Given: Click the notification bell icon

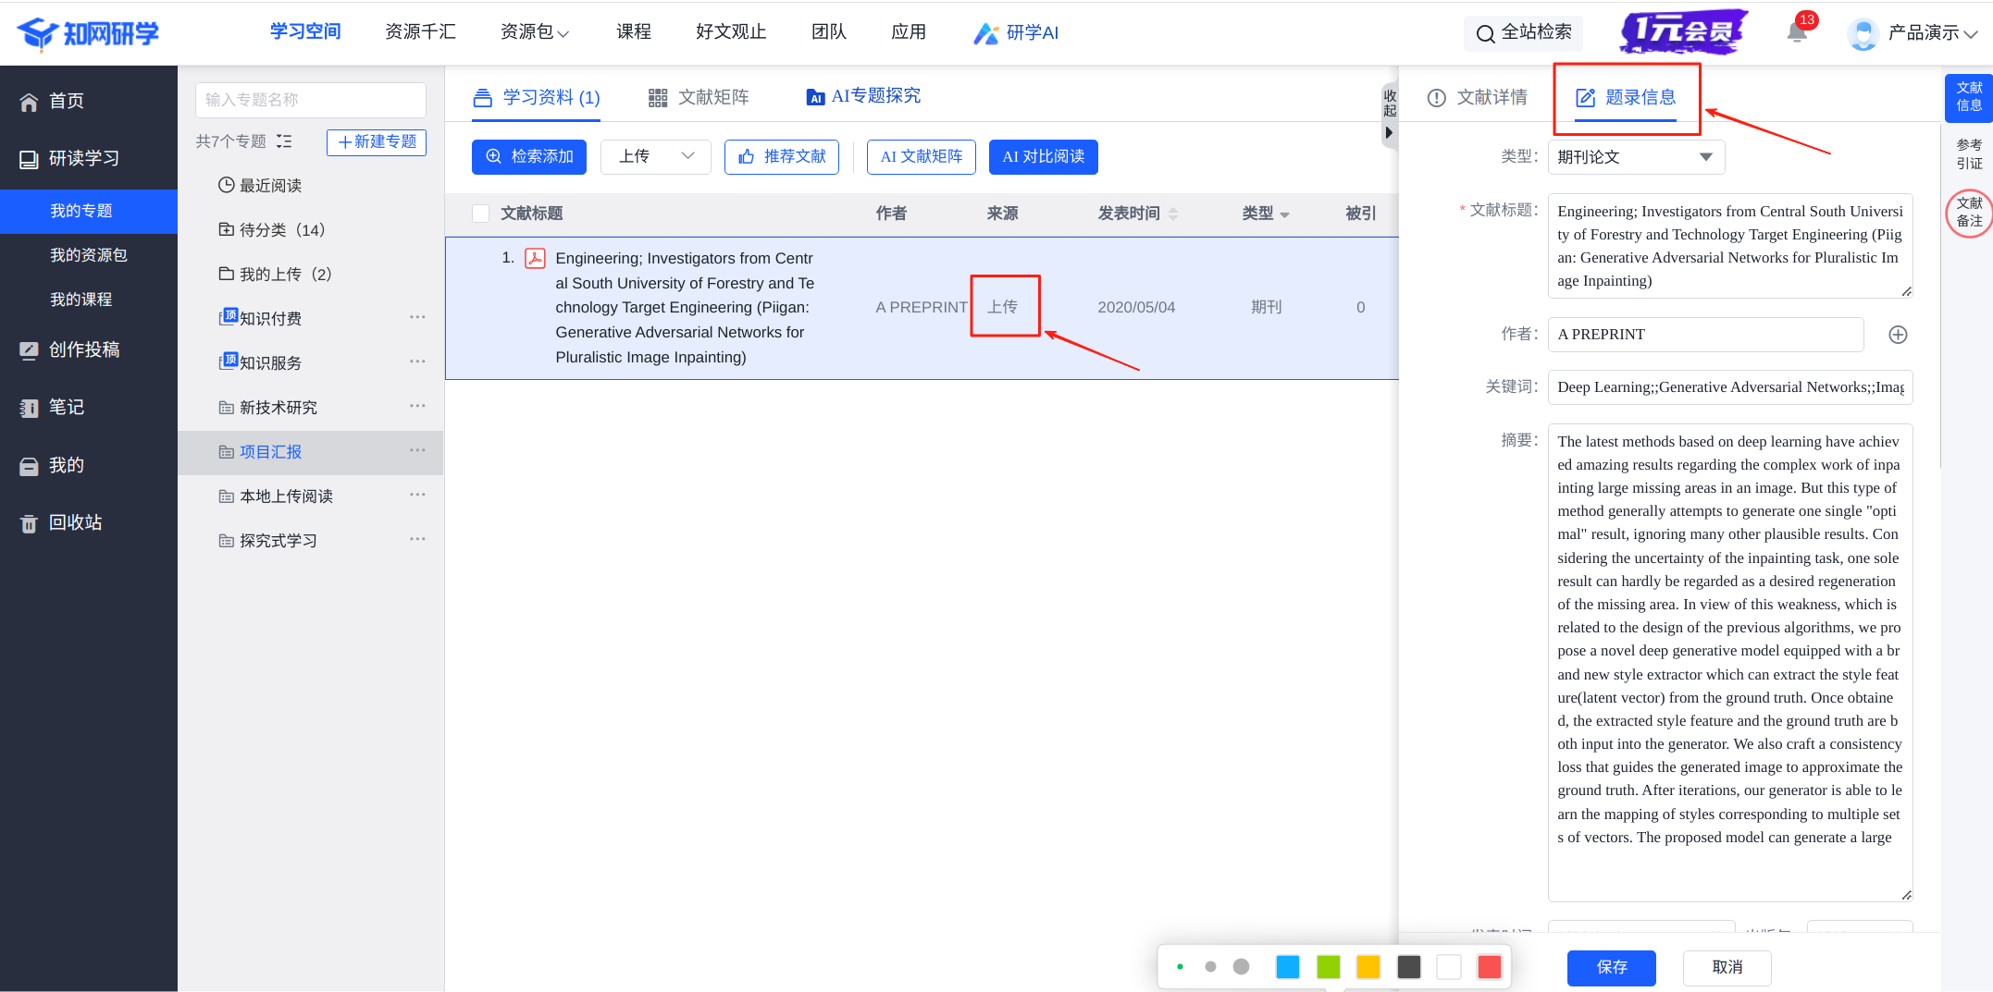Looking at the screenshot, I should click(x=1797, y=33).
